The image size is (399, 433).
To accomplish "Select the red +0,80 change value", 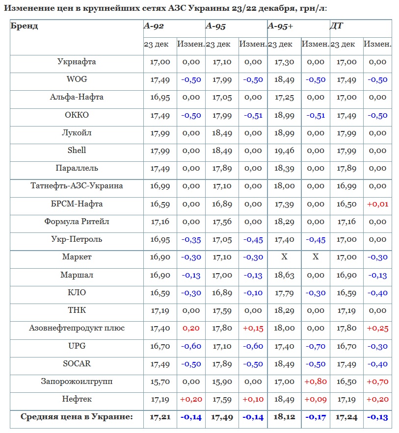I will [x=316, y=382].
